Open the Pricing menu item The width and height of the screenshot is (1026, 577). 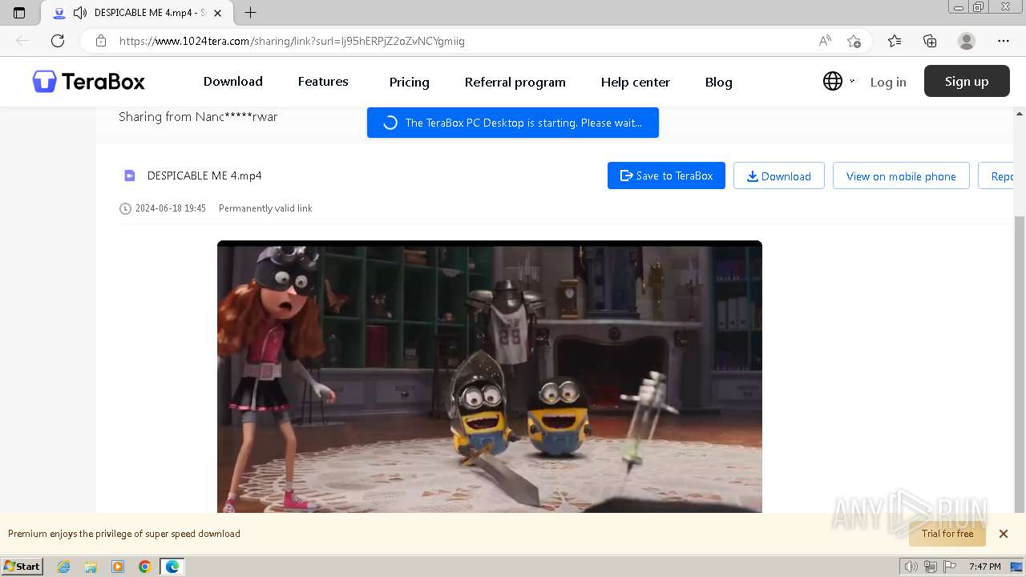pos(409,82)
